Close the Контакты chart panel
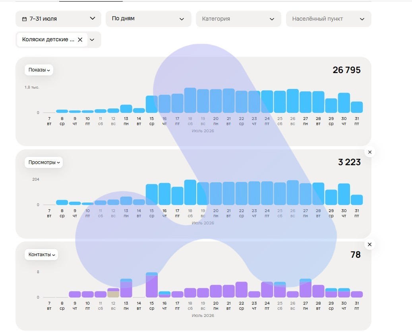 click(370, 245)
